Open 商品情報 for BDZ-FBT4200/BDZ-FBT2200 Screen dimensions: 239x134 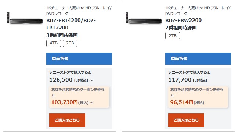click(79, 59)
